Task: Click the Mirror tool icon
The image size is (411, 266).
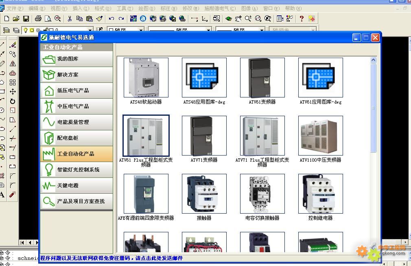Action: (13, 64)
